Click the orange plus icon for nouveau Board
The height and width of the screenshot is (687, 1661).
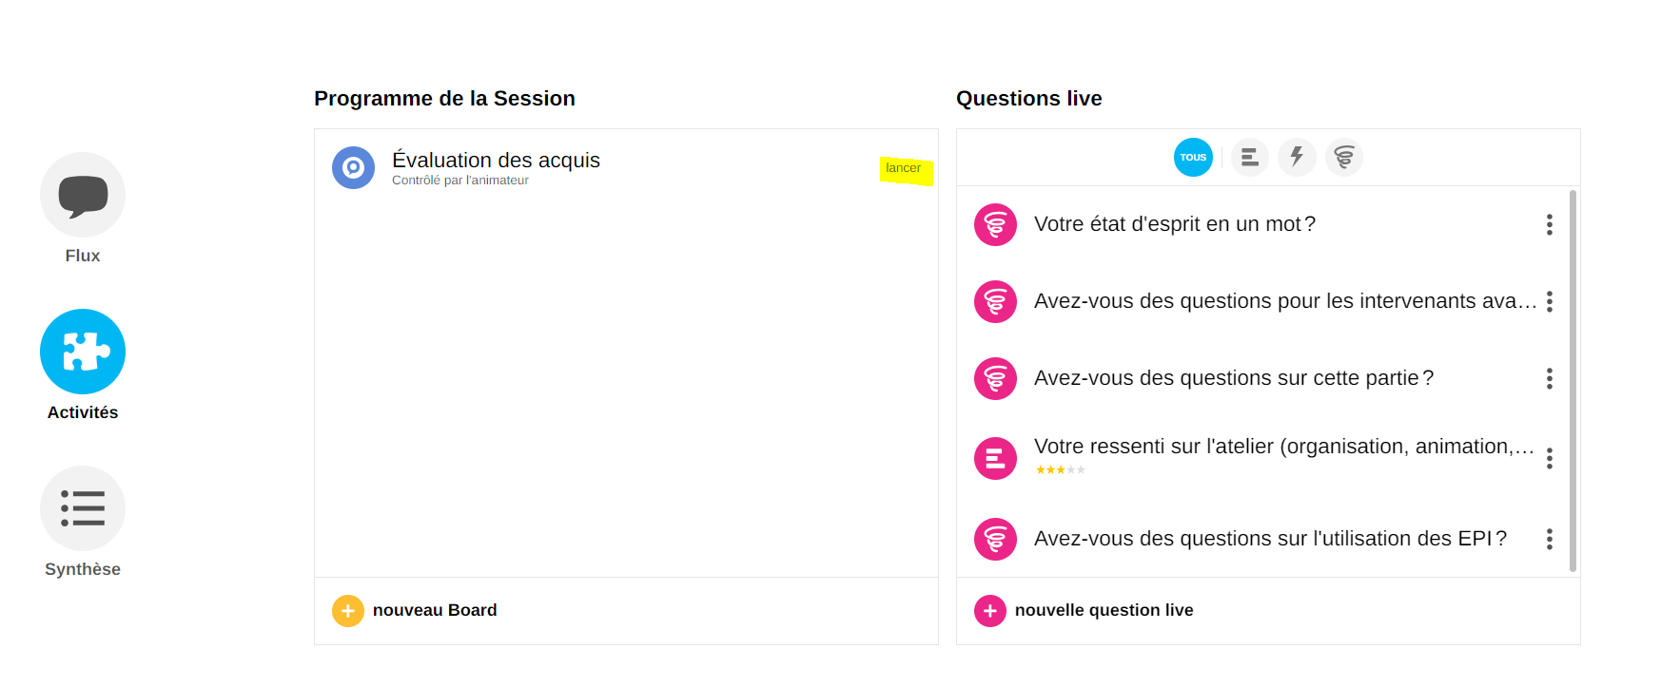(348, 611)
